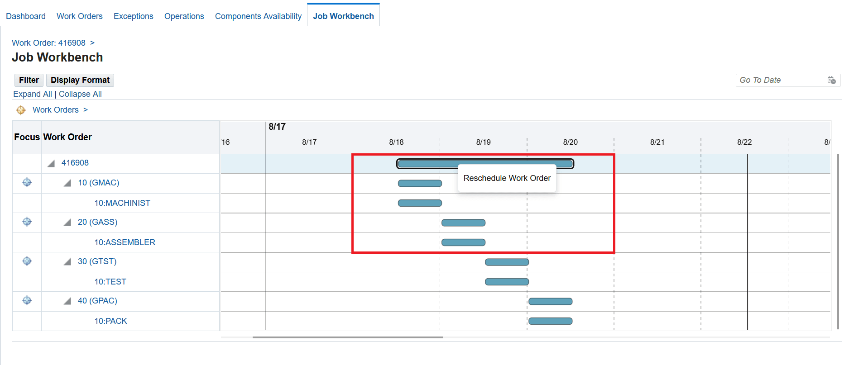This screenshot has width=849, height=365.
Task: Focus on operation 40 (GPAC) row
Action: [27, 300]
